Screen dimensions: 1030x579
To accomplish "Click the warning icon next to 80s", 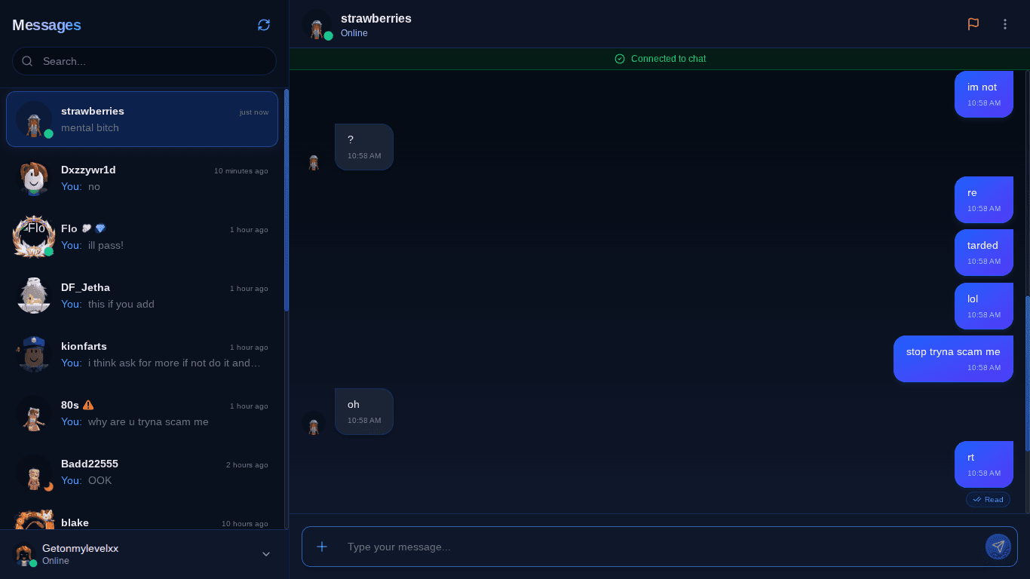I will pyautogui.click(x=88, y=405).
